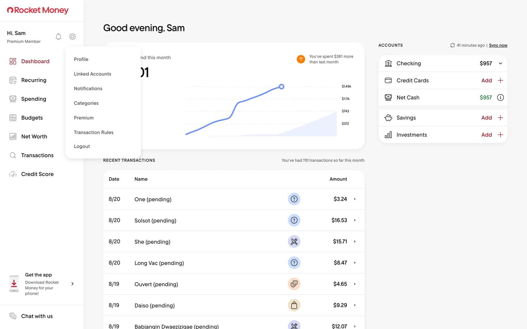This screenshot has height=329, width=527.
Task: Choose Transaction Rules in settings menu
Action: click(94, 132)
